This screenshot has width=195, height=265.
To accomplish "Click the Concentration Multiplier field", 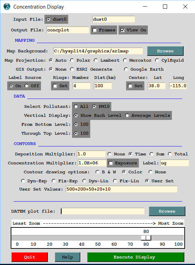I will tap(92, 163).
